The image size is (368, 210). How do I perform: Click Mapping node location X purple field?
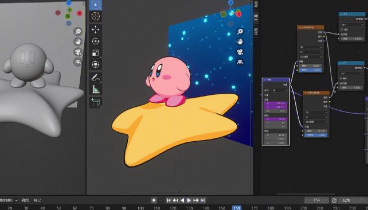click(x=276, y=103)
